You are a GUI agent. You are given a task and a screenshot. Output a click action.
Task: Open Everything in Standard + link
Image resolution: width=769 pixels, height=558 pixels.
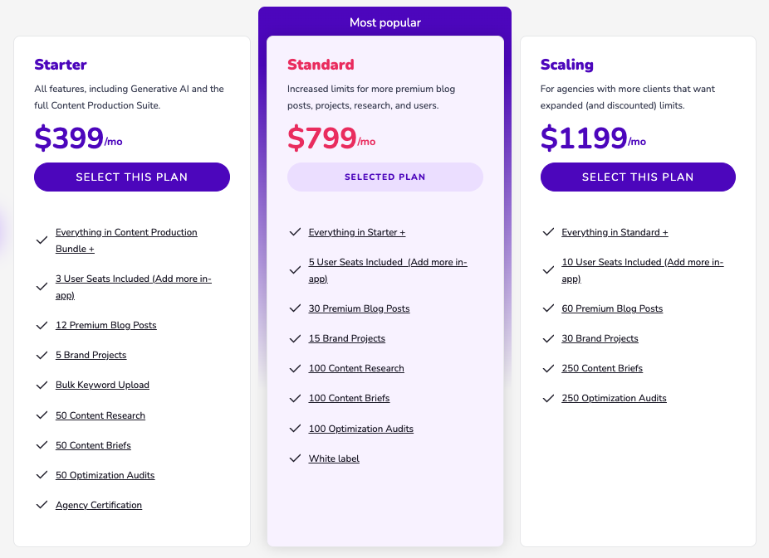point(615,232)
